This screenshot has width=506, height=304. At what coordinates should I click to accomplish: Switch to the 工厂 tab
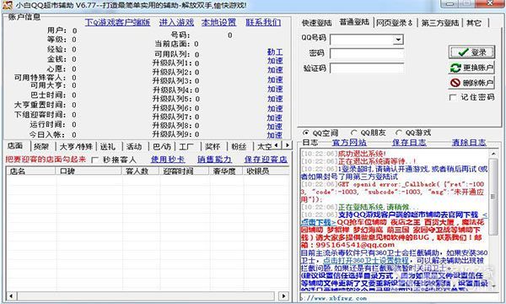pyautogui.click(x=186, y=147)
